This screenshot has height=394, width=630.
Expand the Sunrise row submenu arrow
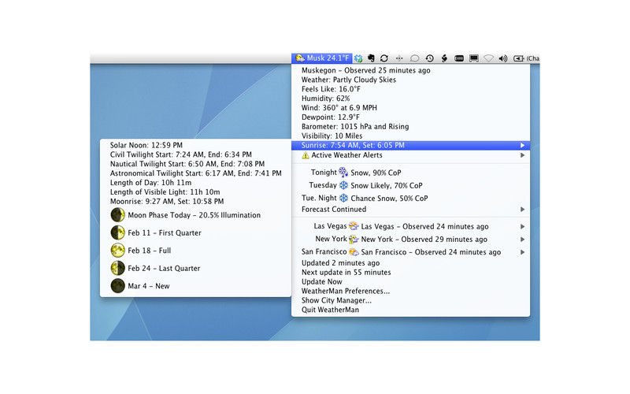[522, 145]
